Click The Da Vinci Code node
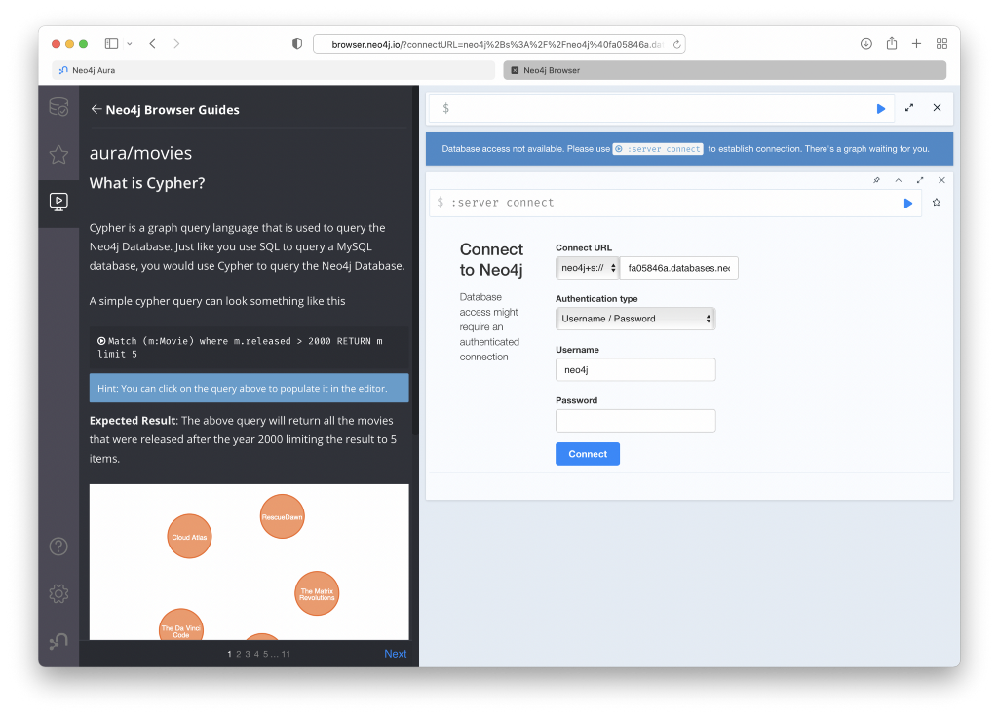The image size is (998, 717). pos(180,626)
